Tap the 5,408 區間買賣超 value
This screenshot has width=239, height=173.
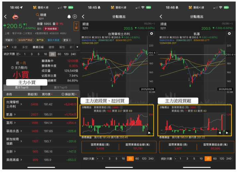click(x=100, y=149)
